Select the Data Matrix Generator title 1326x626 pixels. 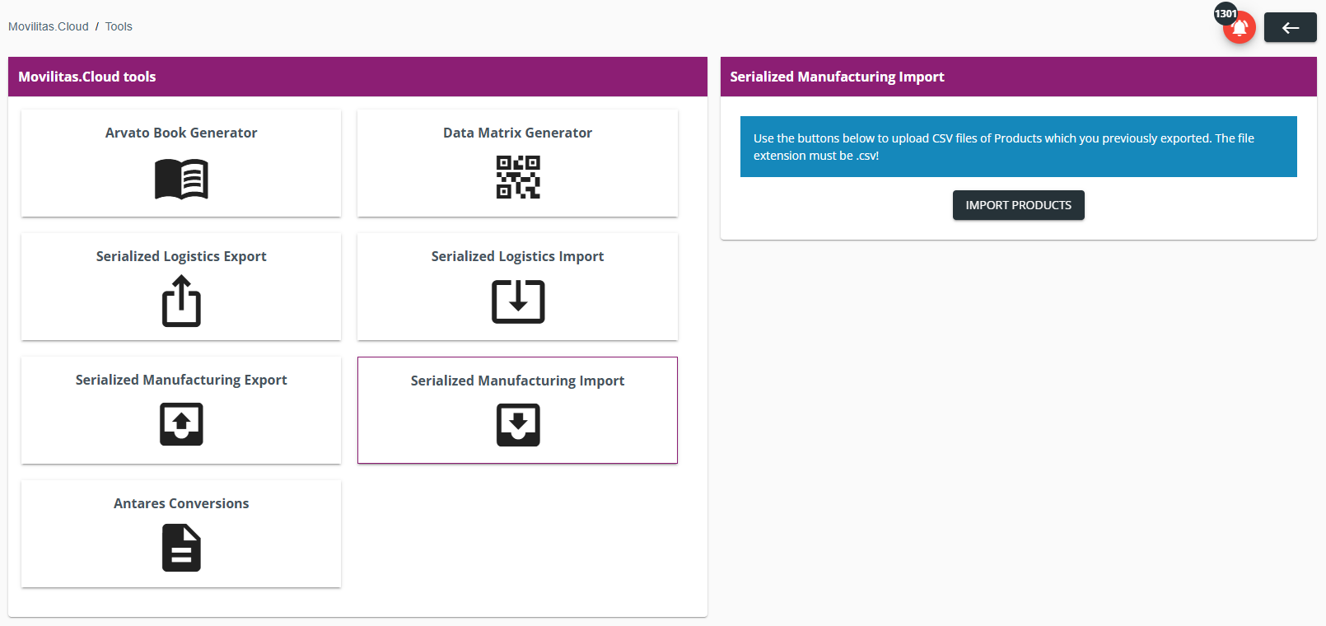[x=517, y=133]
